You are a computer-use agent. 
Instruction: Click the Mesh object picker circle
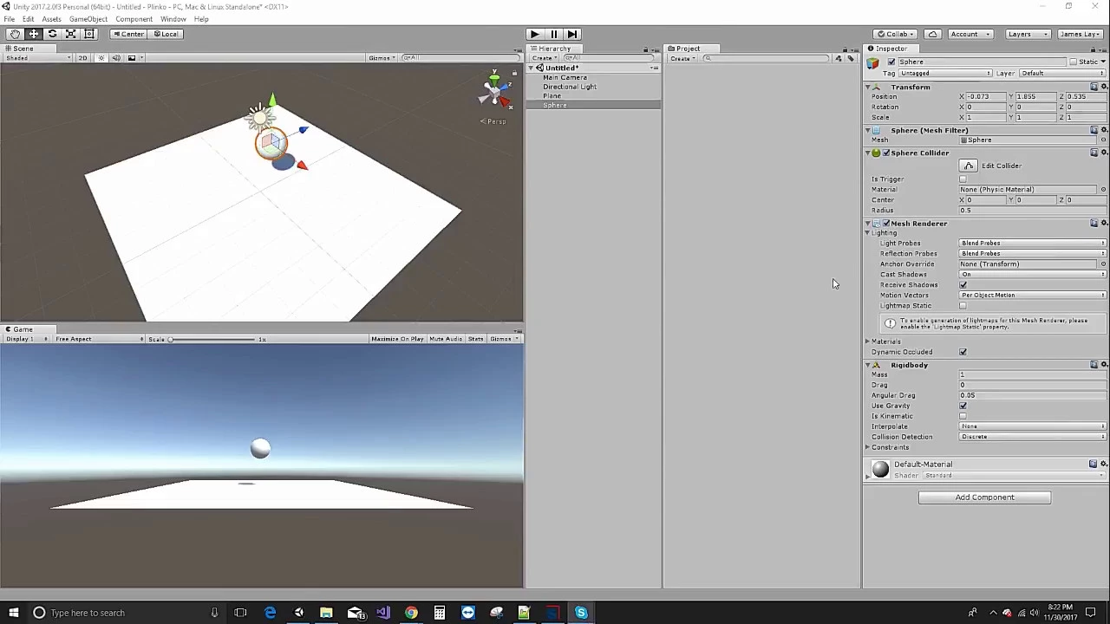click(x=1103, y=140)
